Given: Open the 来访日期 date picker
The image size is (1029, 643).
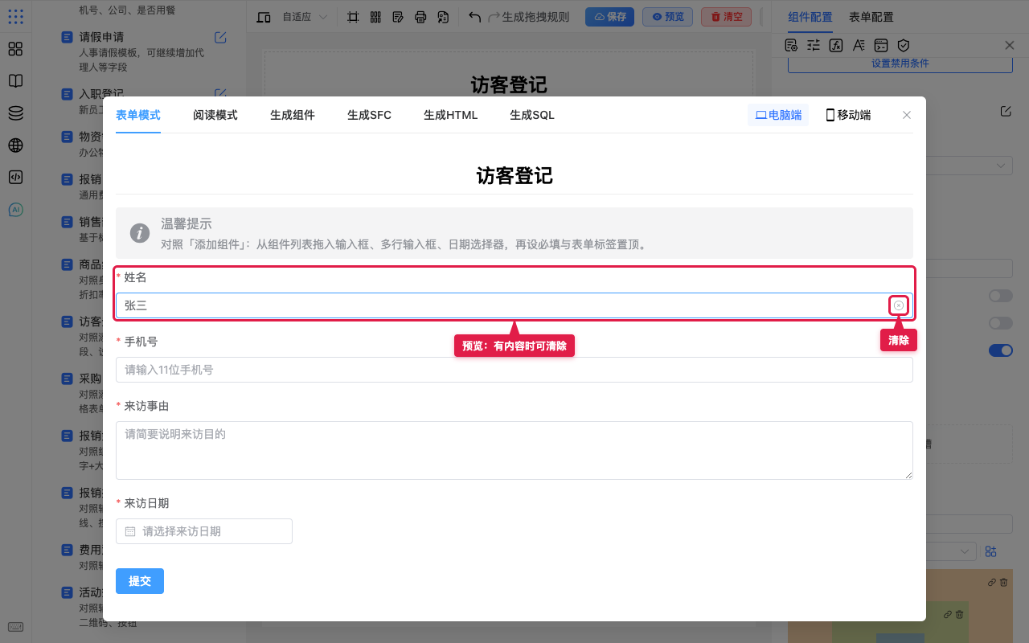Looking at the screenshot, I should pos(204,531).
